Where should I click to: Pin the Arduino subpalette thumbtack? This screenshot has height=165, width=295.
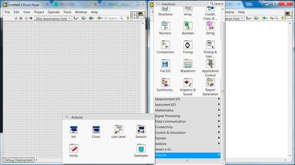tap(67, 117)
